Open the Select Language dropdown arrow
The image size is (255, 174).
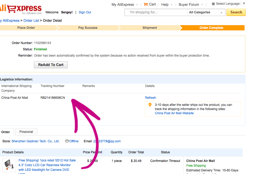point(244,4)
